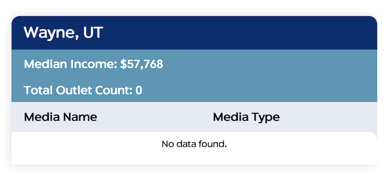Click the outlet count value 0
This screenshot has width=392, height=177.
[139, 90]
